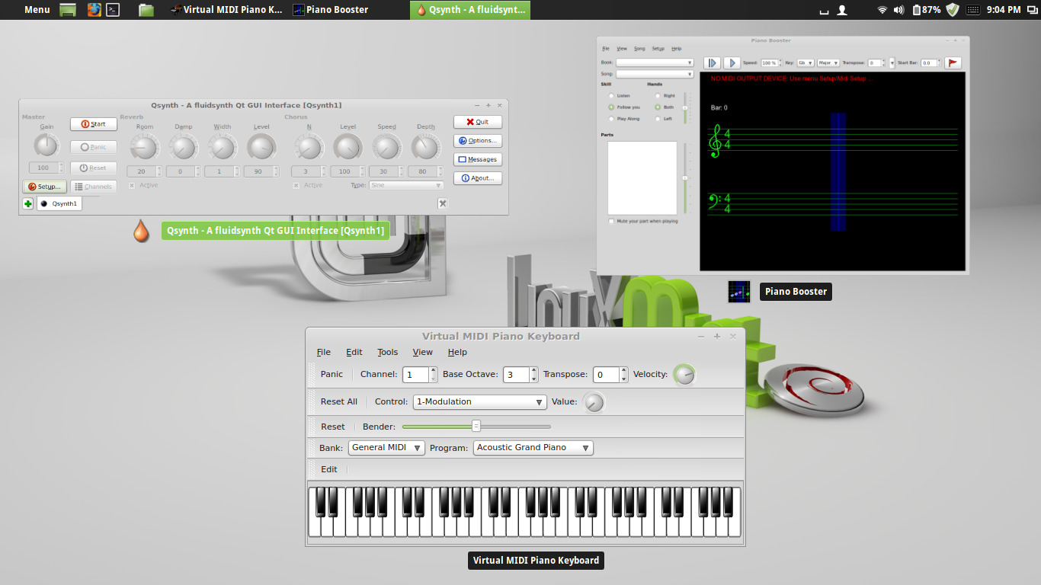Screen dimensions: 1041x585
Task: Toggle Chorus Active checkbox
Action: click(296, 185)
